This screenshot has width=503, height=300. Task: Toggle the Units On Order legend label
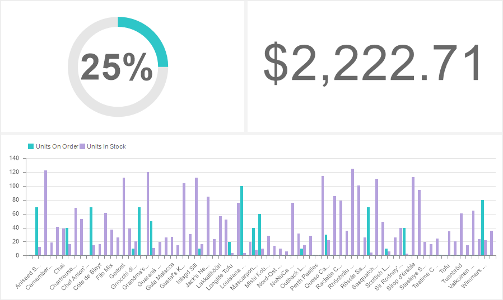point(57,146)
